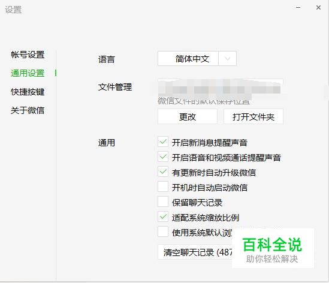Viewport: 329px width, 283px height.
Task: Click the 语言 label
Action: point(107,59)
